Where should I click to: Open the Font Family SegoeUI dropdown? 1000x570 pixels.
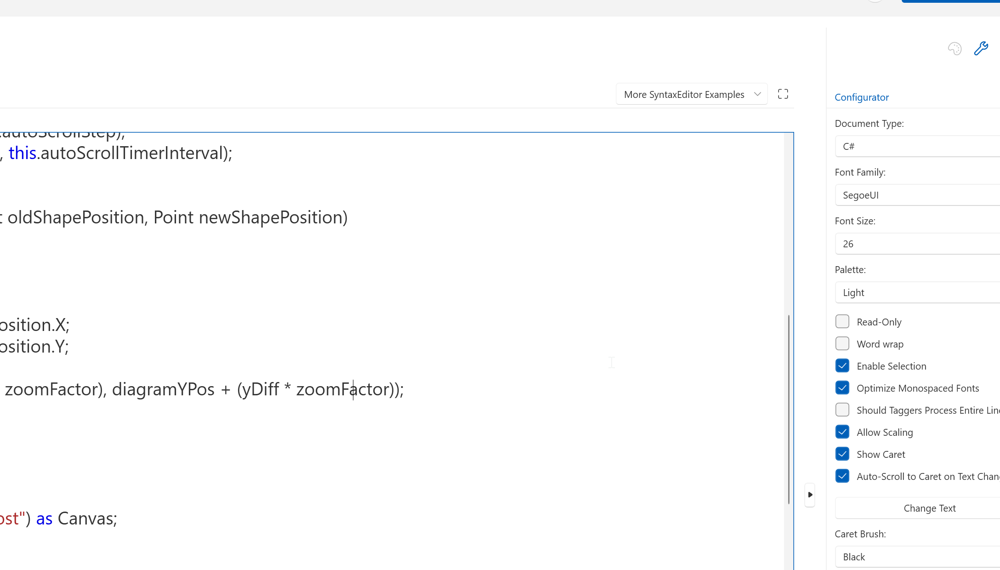coord(917,195)
